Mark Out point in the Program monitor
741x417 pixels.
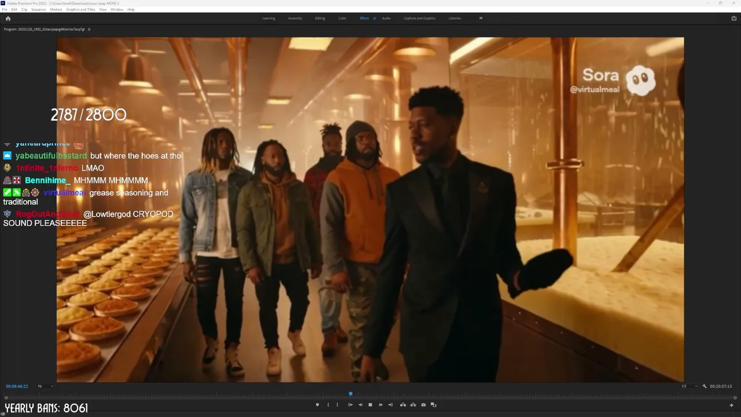(337, 405)
